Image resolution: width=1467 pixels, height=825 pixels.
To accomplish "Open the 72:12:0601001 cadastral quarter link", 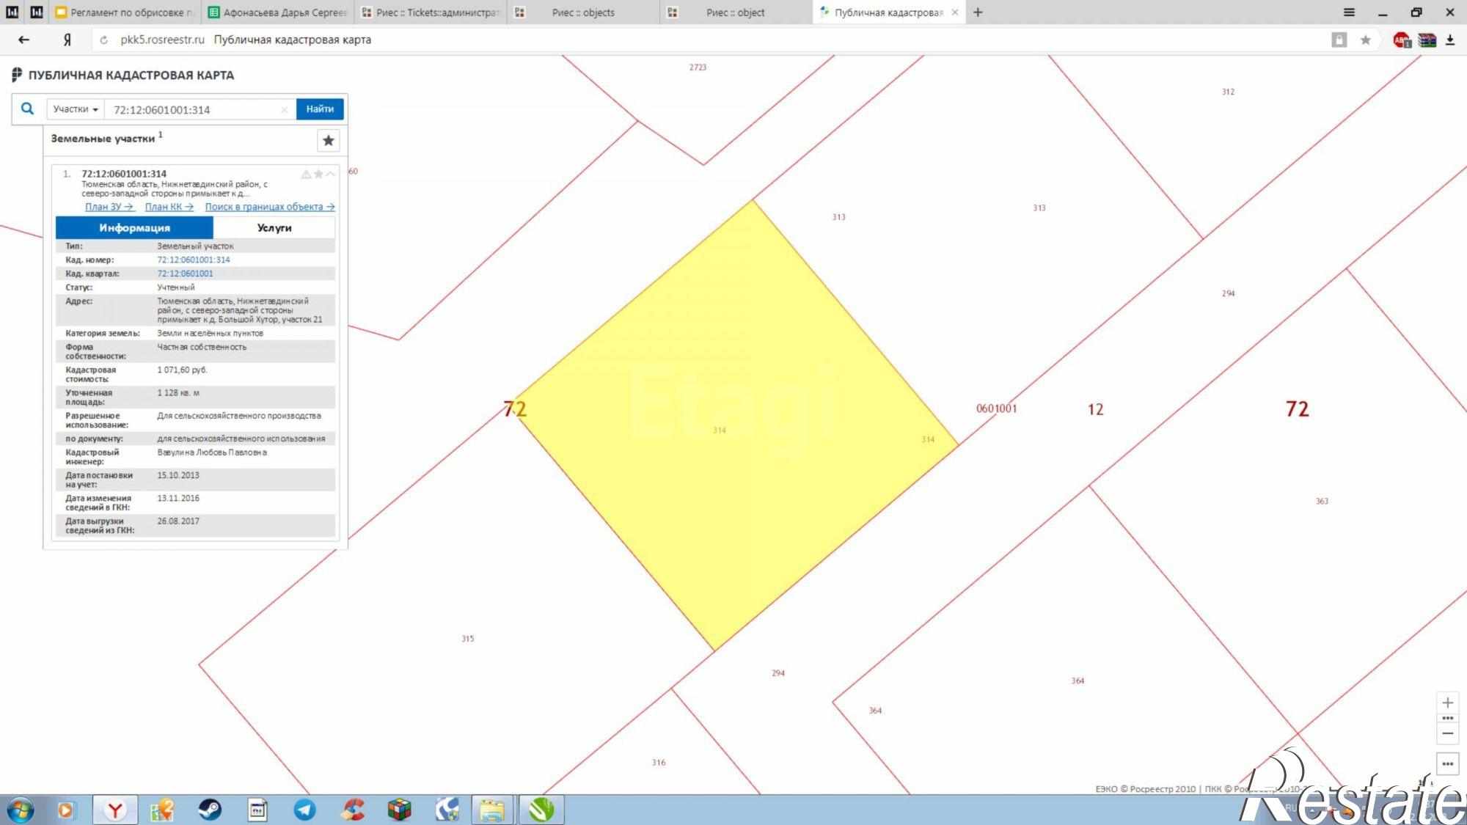I will click(185, 274).
